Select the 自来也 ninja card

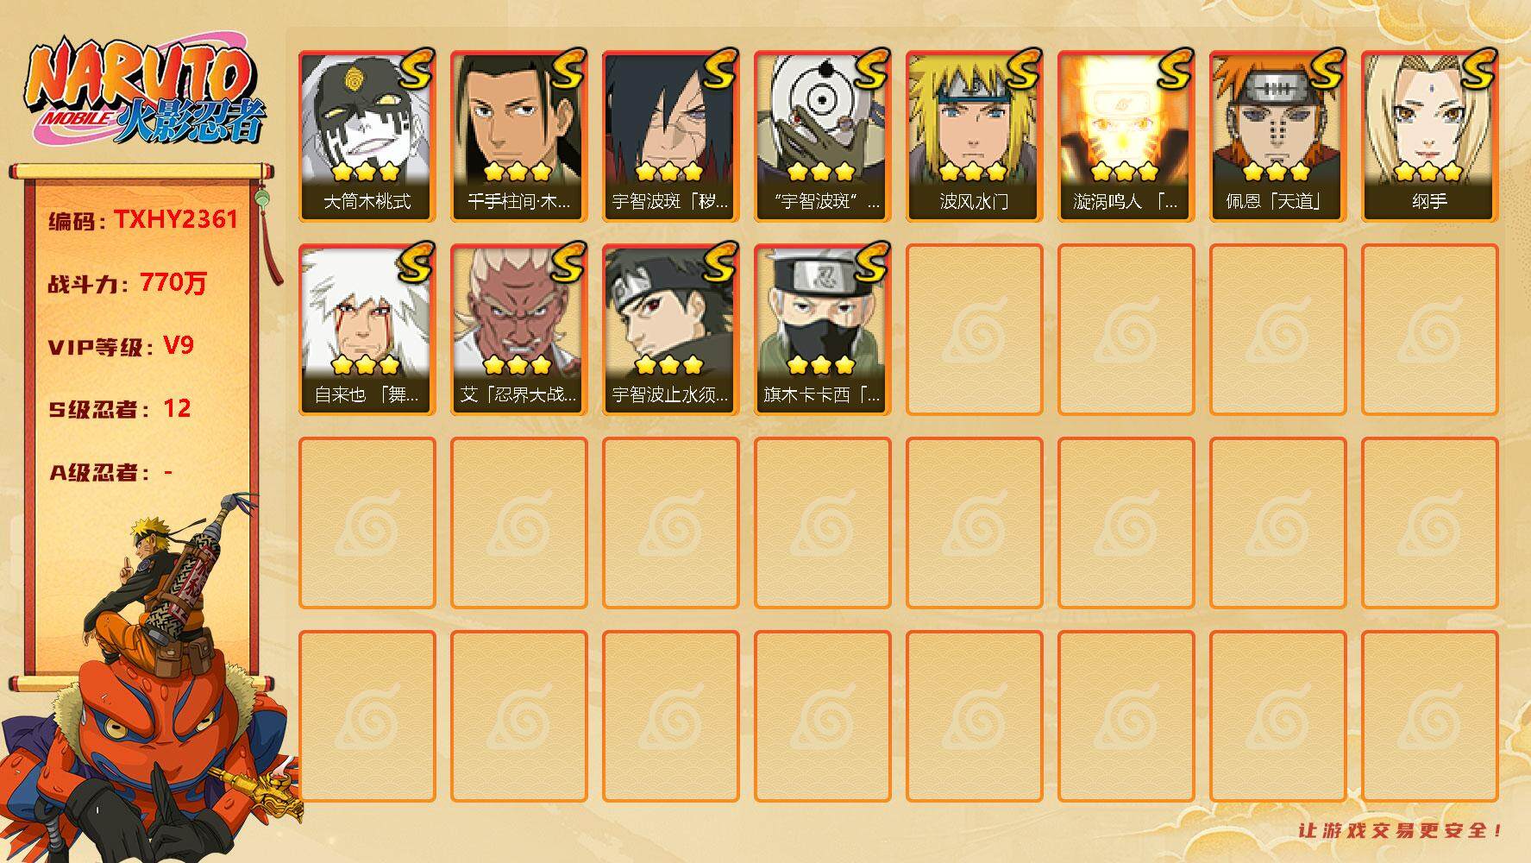point(367,330)
